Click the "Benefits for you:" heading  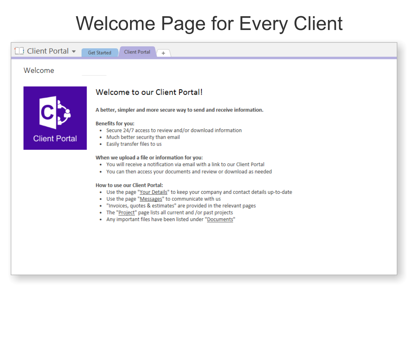(115, 123)
